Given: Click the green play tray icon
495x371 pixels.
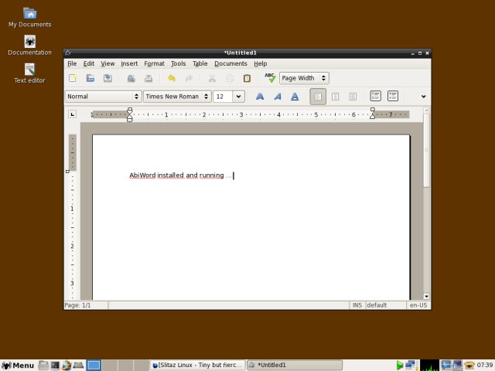Looking at the screenshot, I should (x=400, y=366).
